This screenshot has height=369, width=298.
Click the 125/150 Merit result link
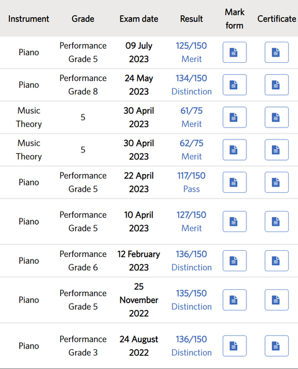point(191,52)
